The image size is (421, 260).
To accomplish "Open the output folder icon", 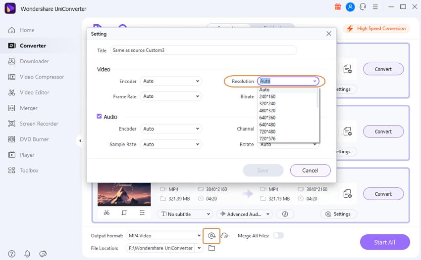I will click(211, 248).
